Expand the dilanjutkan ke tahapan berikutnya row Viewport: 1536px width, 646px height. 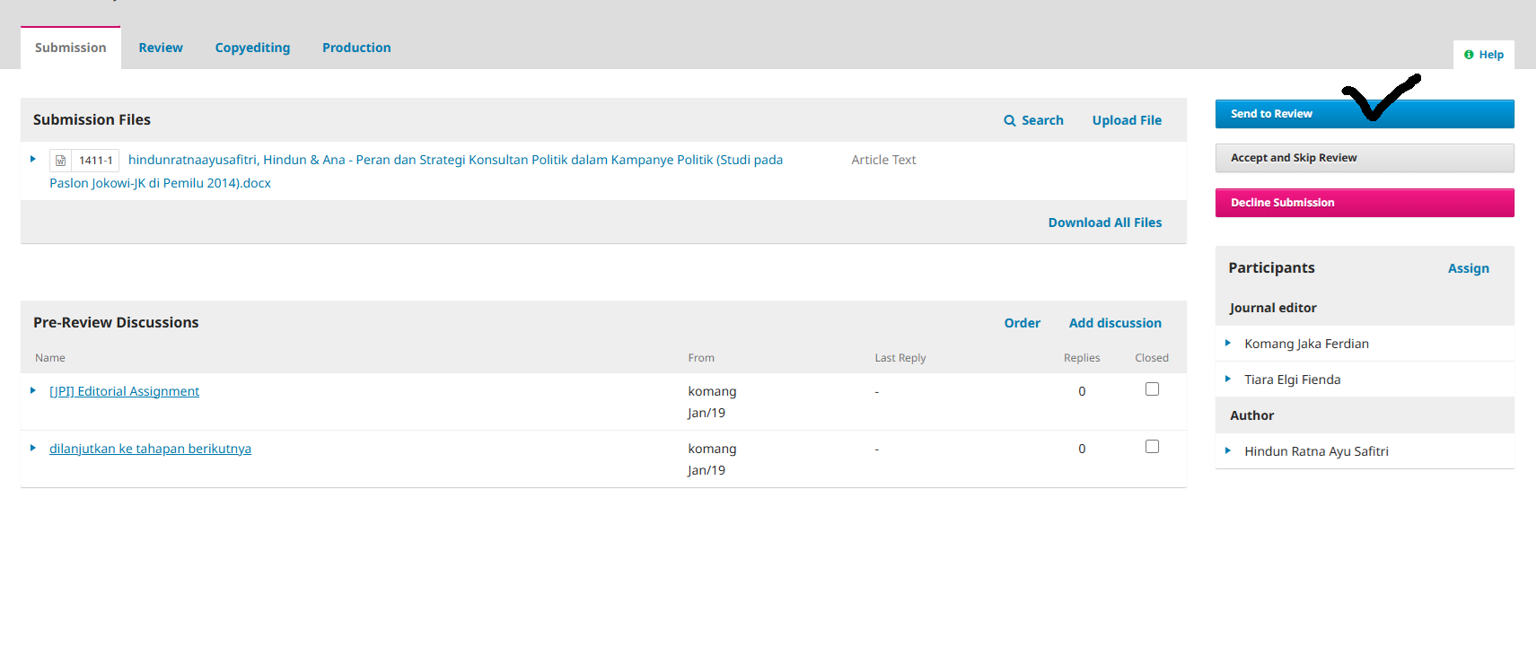[33, 448]
